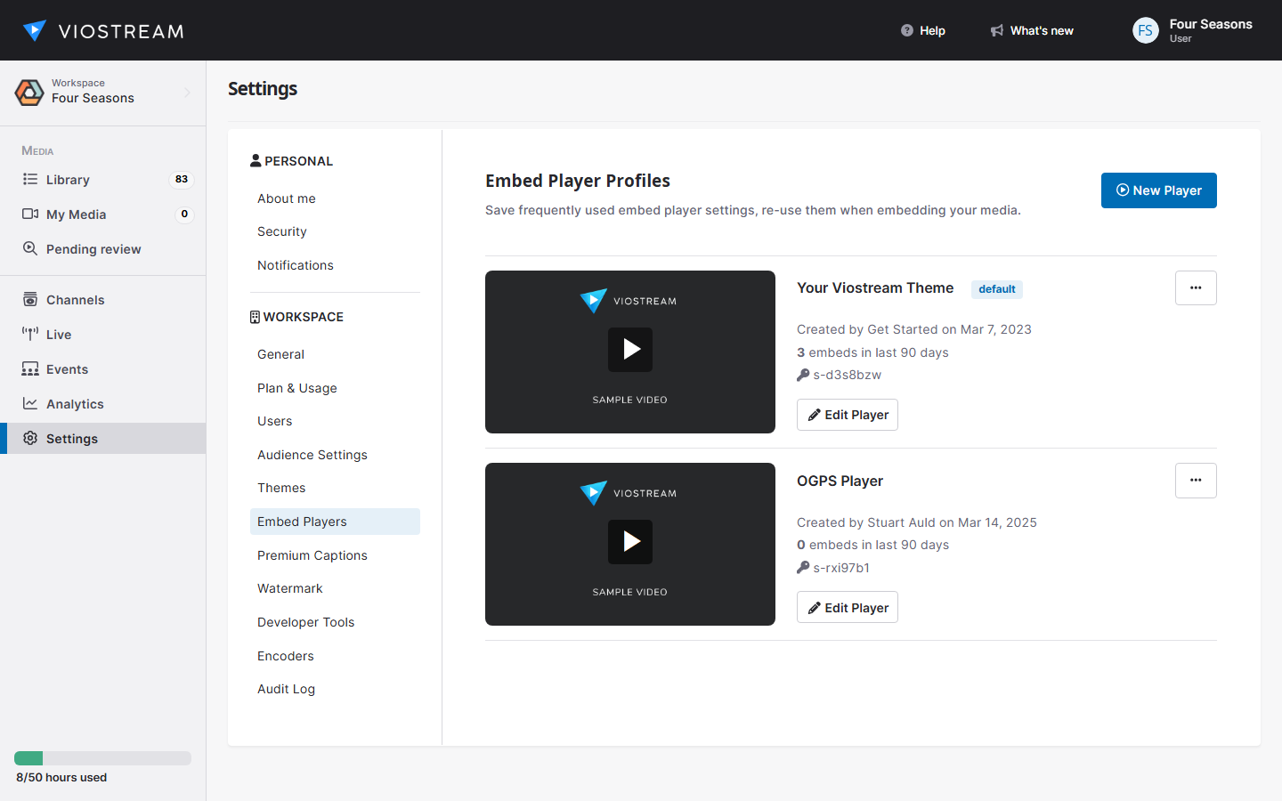Screen dimensions: 1282x801
Task: Click the OGPS Player title
Action: point(840,481)
